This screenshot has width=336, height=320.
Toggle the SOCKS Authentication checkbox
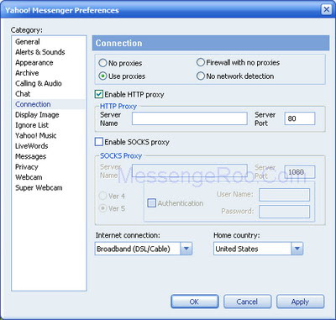(151, 203)
